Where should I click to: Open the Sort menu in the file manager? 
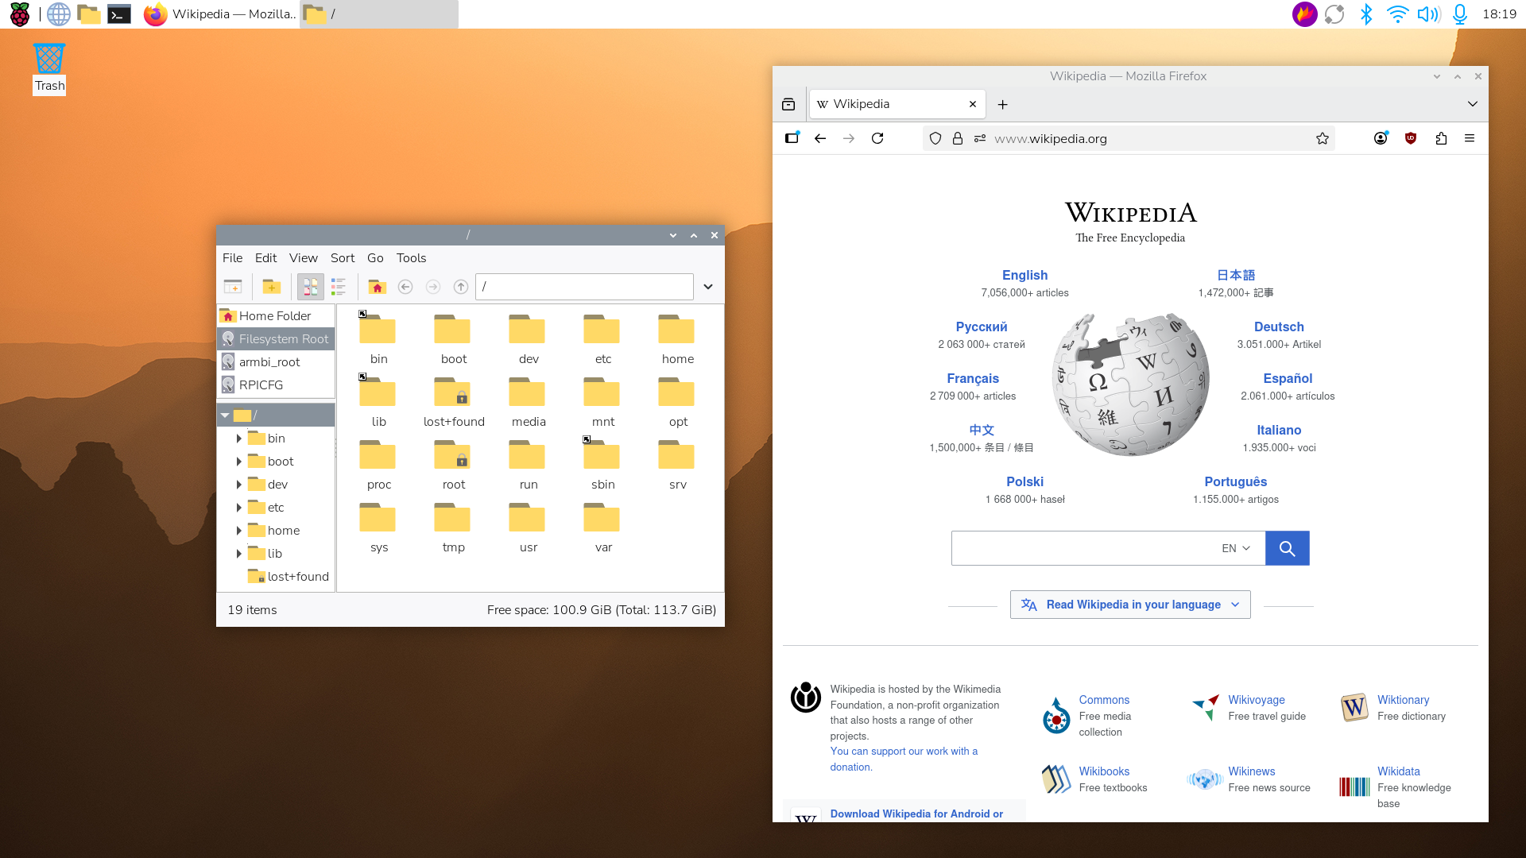[343, 257]
